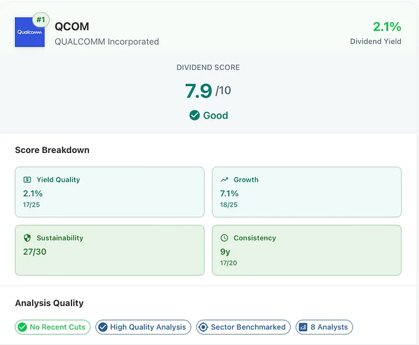Open the Sustainability card
The height and width of the screenshot is (345, 419).
109,250
